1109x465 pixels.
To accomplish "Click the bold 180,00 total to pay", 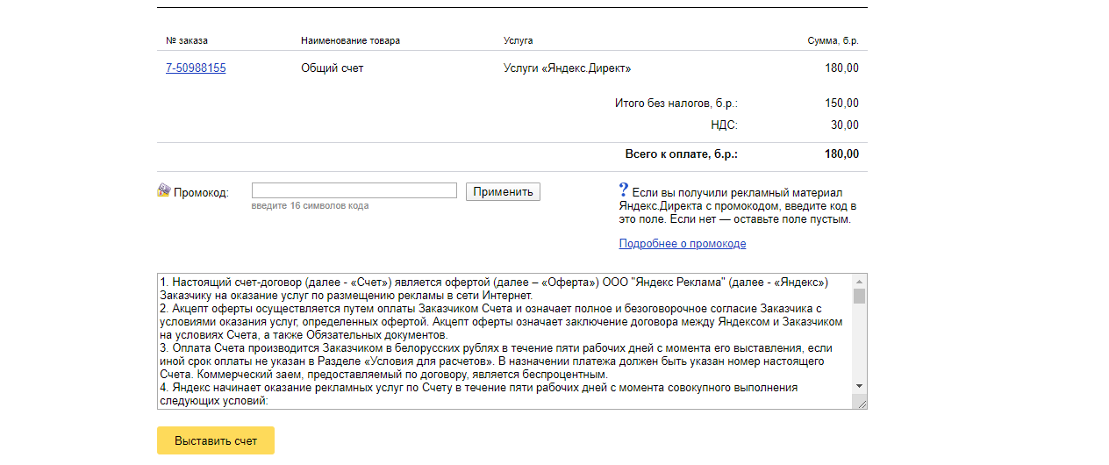I will pos(841,154).
